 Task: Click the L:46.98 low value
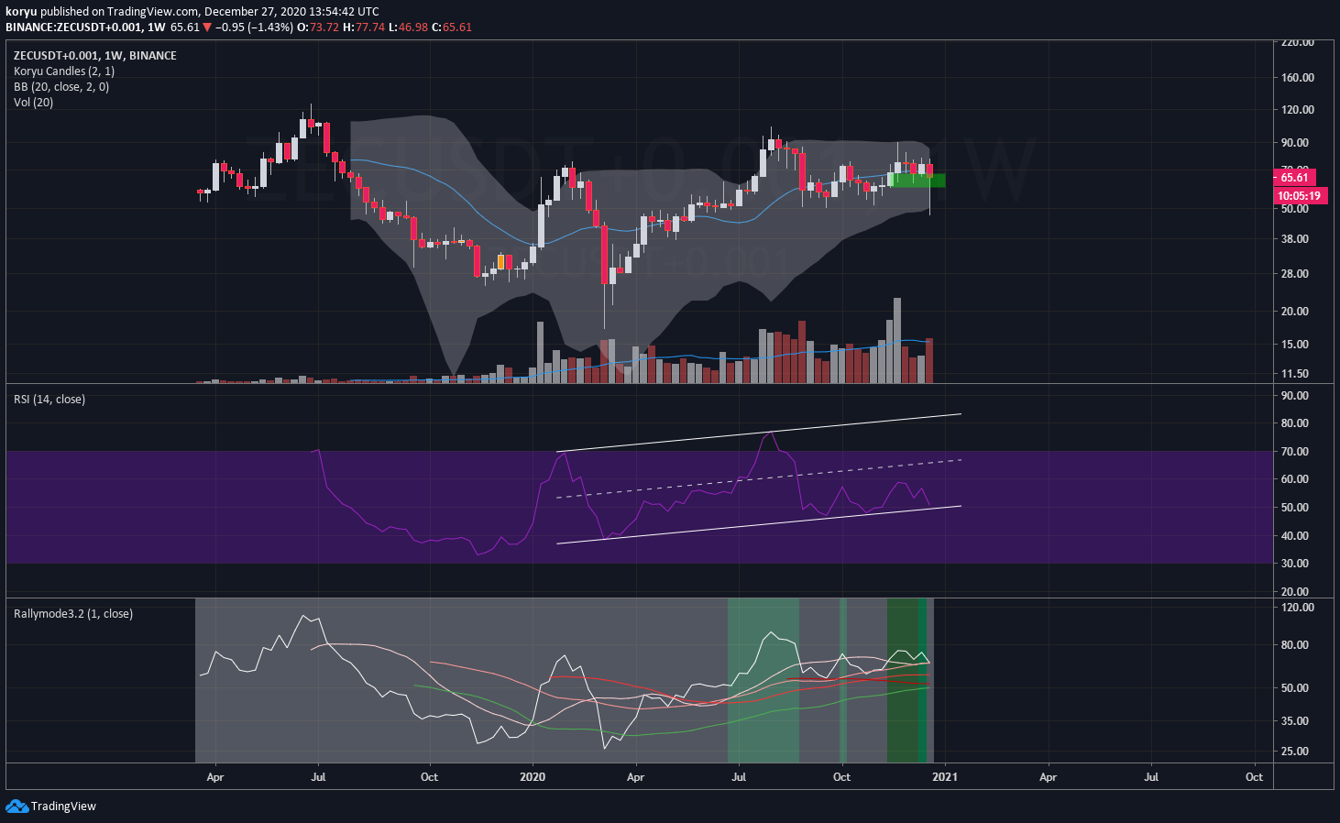click(x=408, y=27)
